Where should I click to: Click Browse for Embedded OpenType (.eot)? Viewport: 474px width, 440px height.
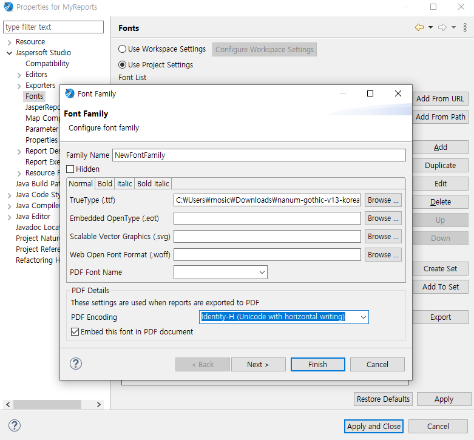(x=383, y=218)
